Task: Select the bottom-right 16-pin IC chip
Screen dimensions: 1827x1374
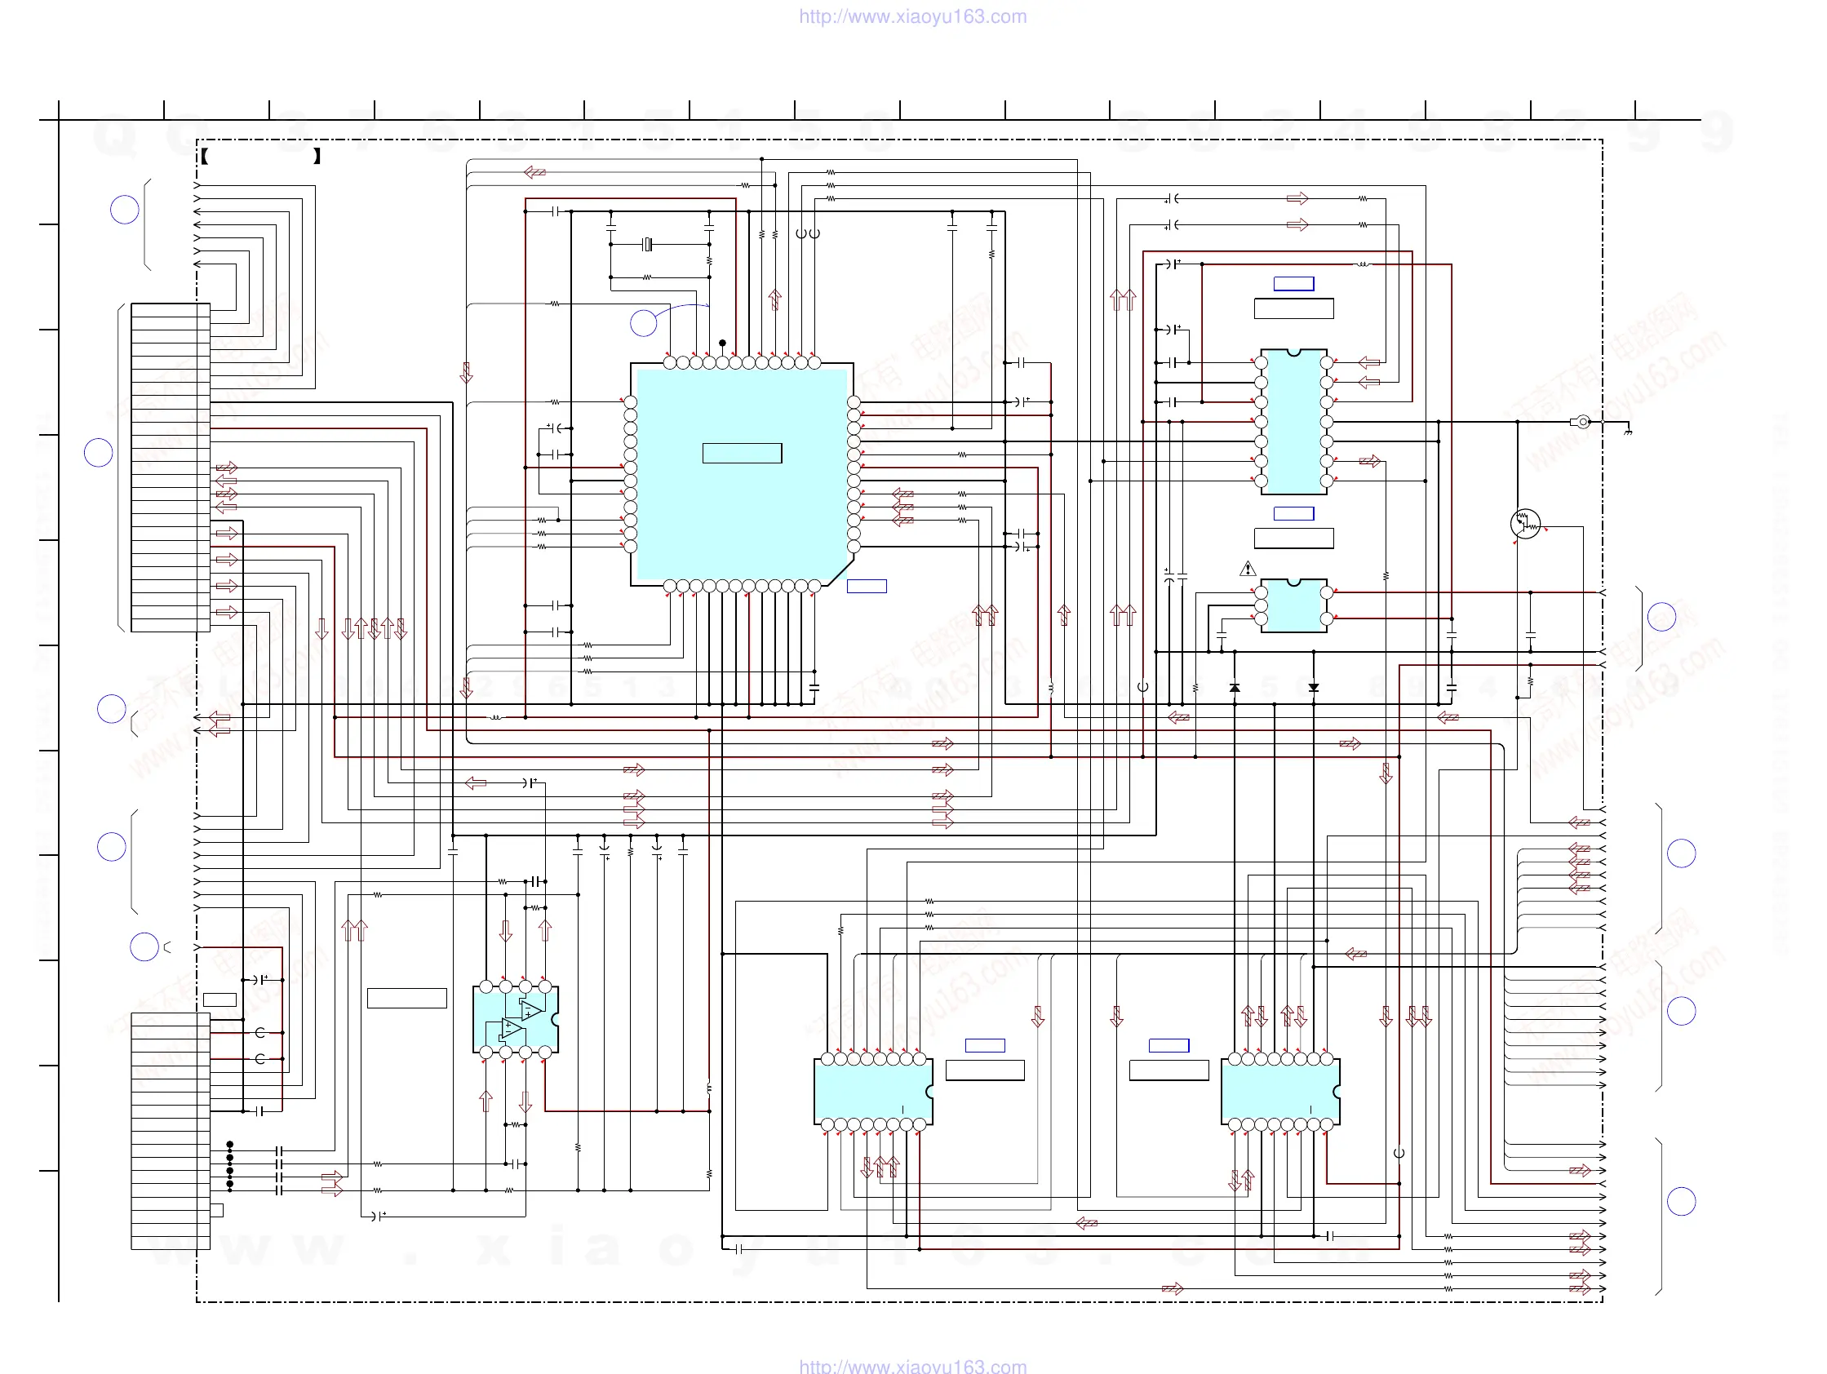Action: pos(1279,1092)
